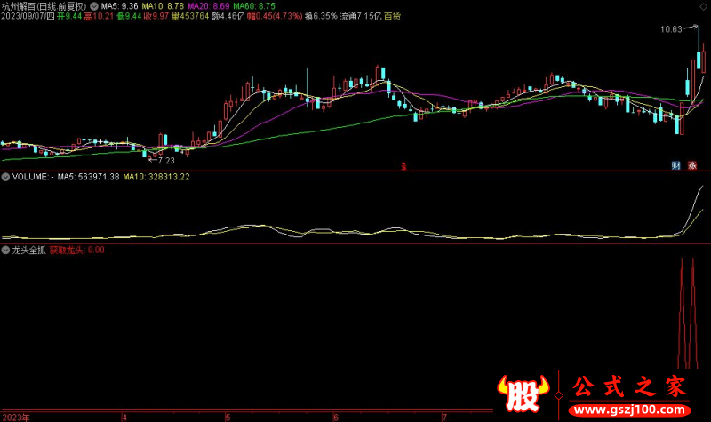Image resolution: width=711 pixels, height=422 pixels.
Task: Click the 杭州解百(日线 前复权) title
Action: coord(44,6)
